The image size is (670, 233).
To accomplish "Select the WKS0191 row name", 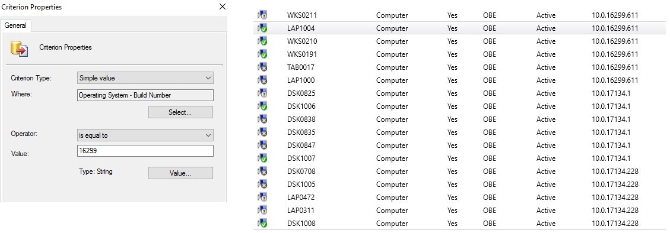I will (x=302, y=54).
